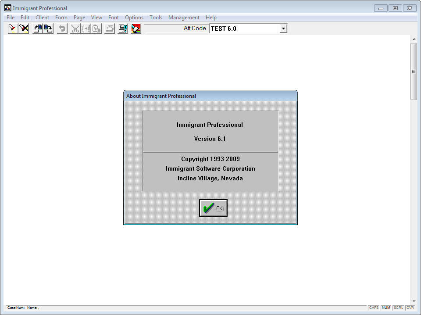Click the flashlight search toolbar icon
Screen dimensions: 421x315
click(13, 29)
